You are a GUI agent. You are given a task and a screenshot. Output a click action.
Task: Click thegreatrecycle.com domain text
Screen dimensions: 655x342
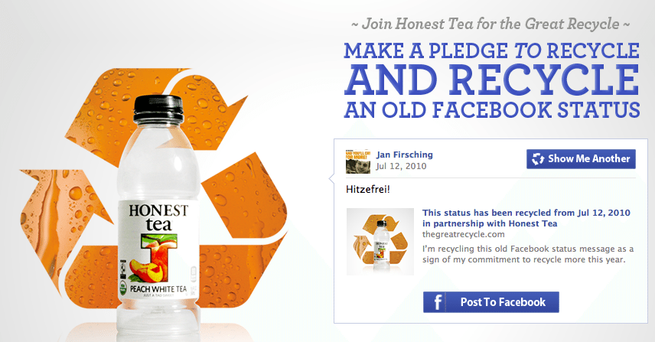click(463, 234)
